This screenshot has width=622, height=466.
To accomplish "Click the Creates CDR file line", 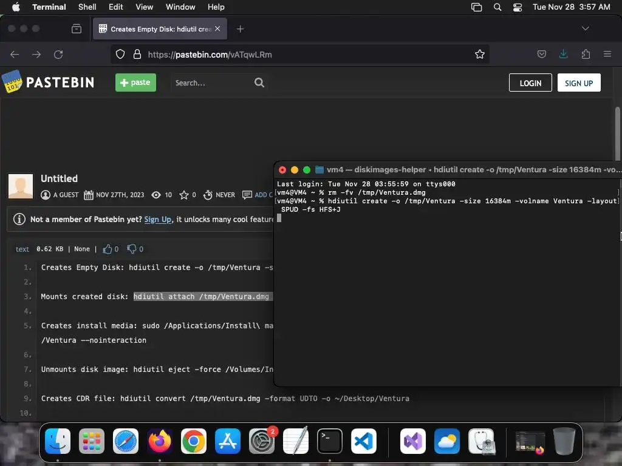I will 225,398.
